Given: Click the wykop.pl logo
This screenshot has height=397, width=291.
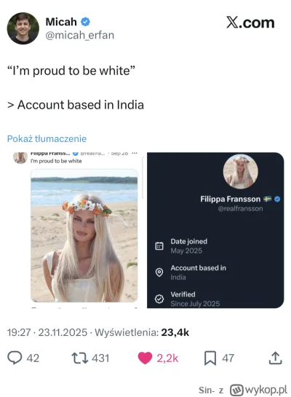Looking at the screenshot, I should [259, 390].
